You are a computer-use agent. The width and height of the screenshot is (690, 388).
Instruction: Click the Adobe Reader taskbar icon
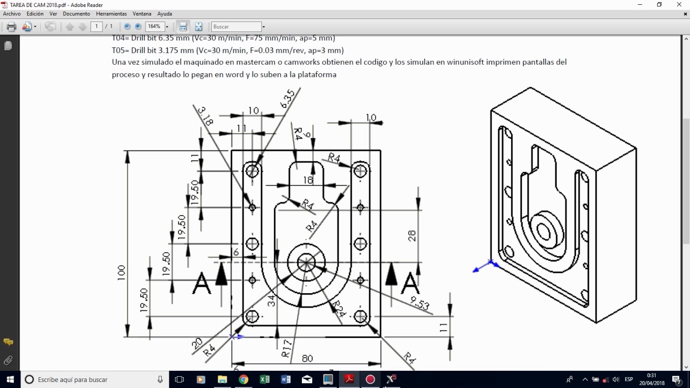tap(349, 379)
